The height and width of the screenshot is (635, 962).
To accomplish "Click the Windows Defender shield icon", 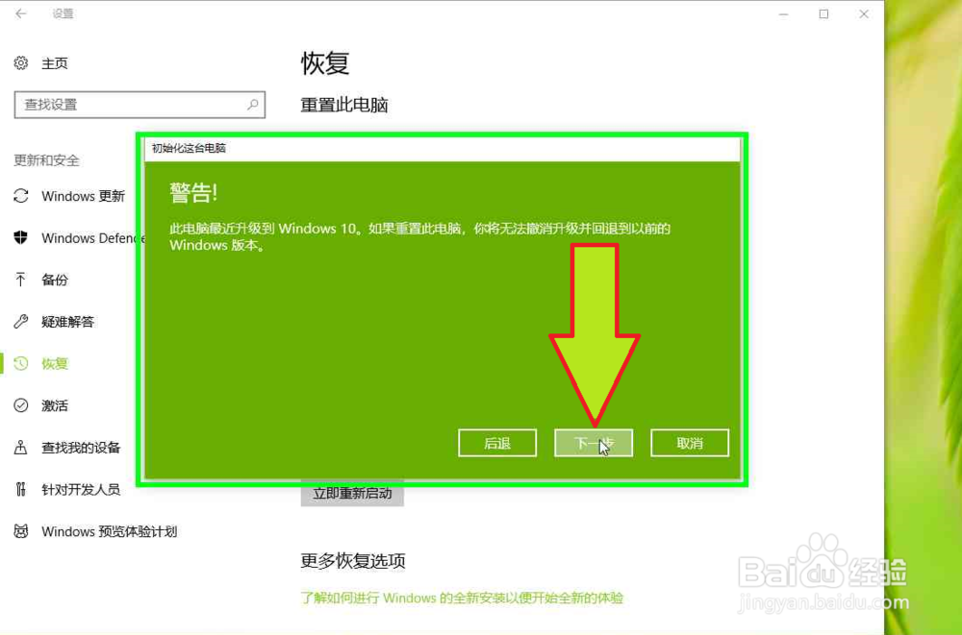I will click(x=19, y=238).
